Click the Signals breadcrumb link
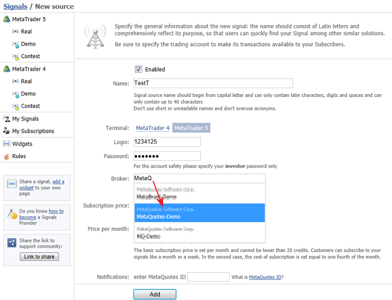Image resolution: width=392 pixels, height=300 pixels. pyautogui.click(x=15, y=6)
